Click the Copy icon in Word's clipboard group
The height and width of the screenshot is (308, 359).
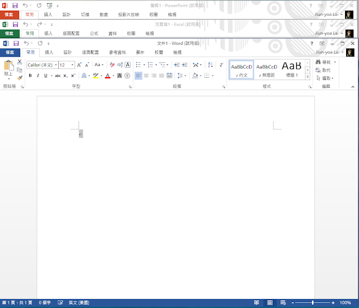[20, 69]
